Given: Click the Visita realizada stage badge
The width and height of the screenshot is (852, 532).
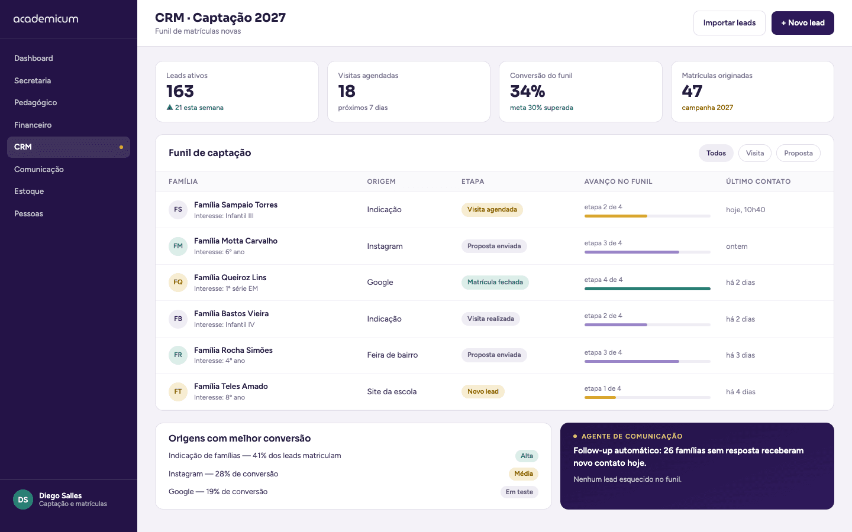Looking at the screenshot, I should click(x=490, y=319).
